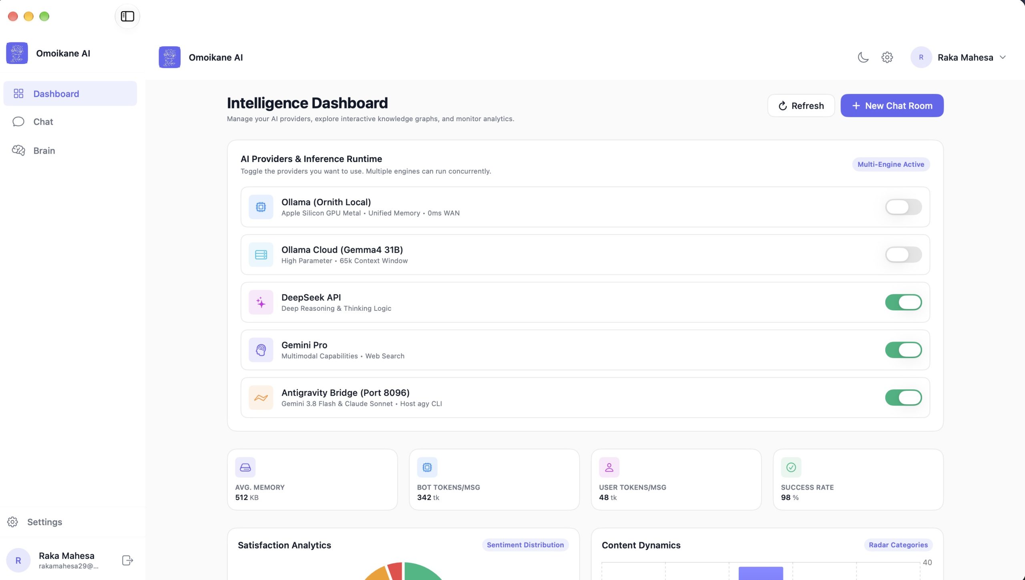This screenshot has height=580, width=1025.
Task: Click the Manage your AI providers subtitle
Action: click(370, 119)
